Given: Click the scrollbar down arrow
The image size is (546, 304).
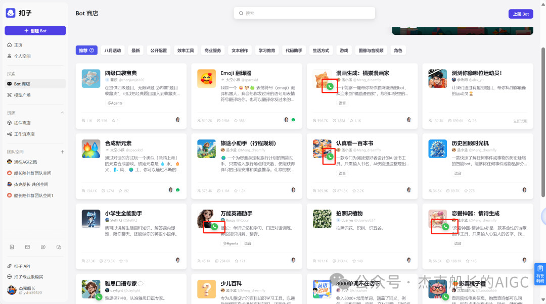Looking at the screenshot, I should [x=543, y=299].
